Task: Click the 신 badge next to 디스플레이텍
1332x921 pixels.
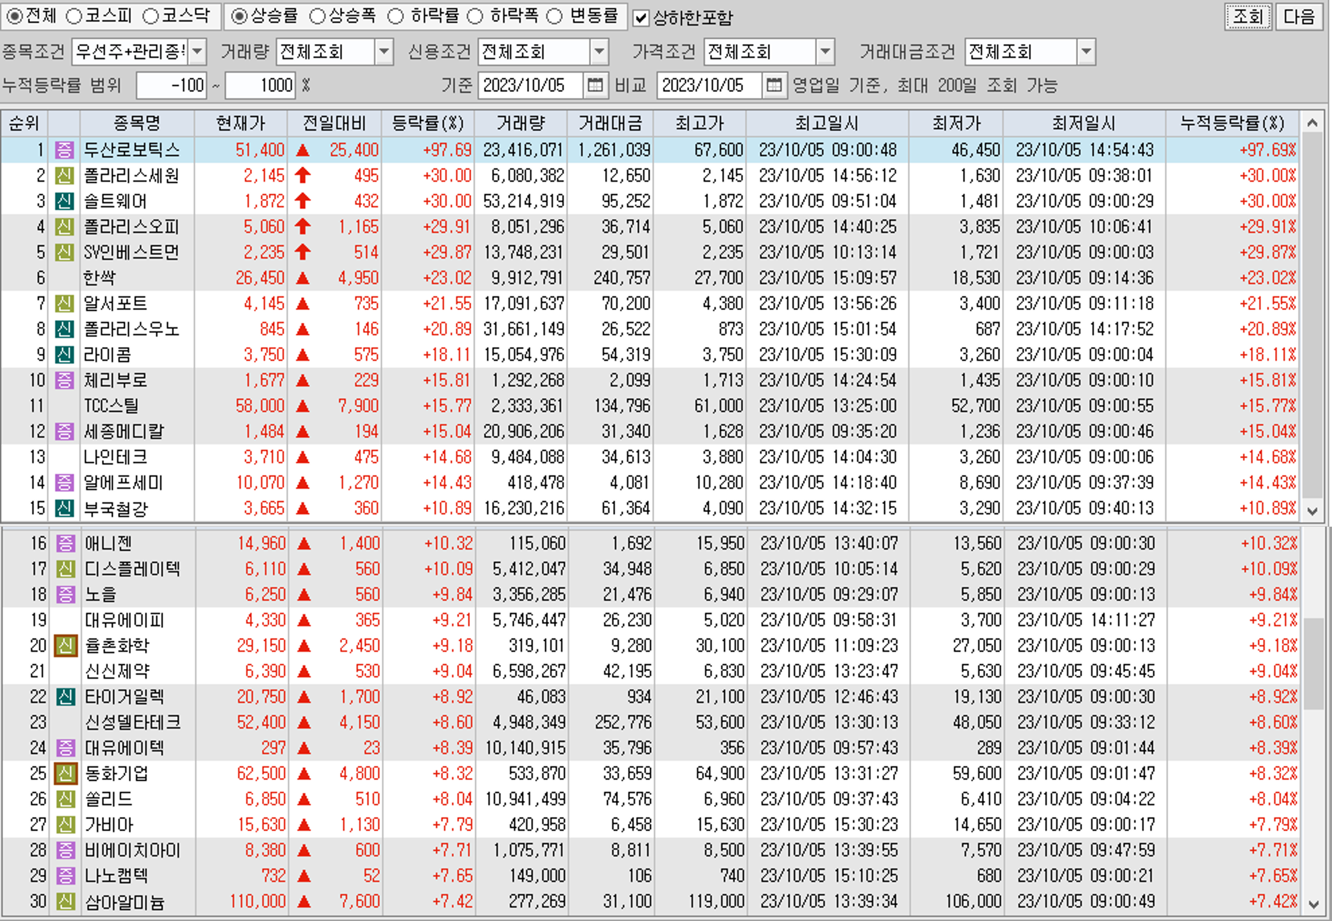Action: 65,569
